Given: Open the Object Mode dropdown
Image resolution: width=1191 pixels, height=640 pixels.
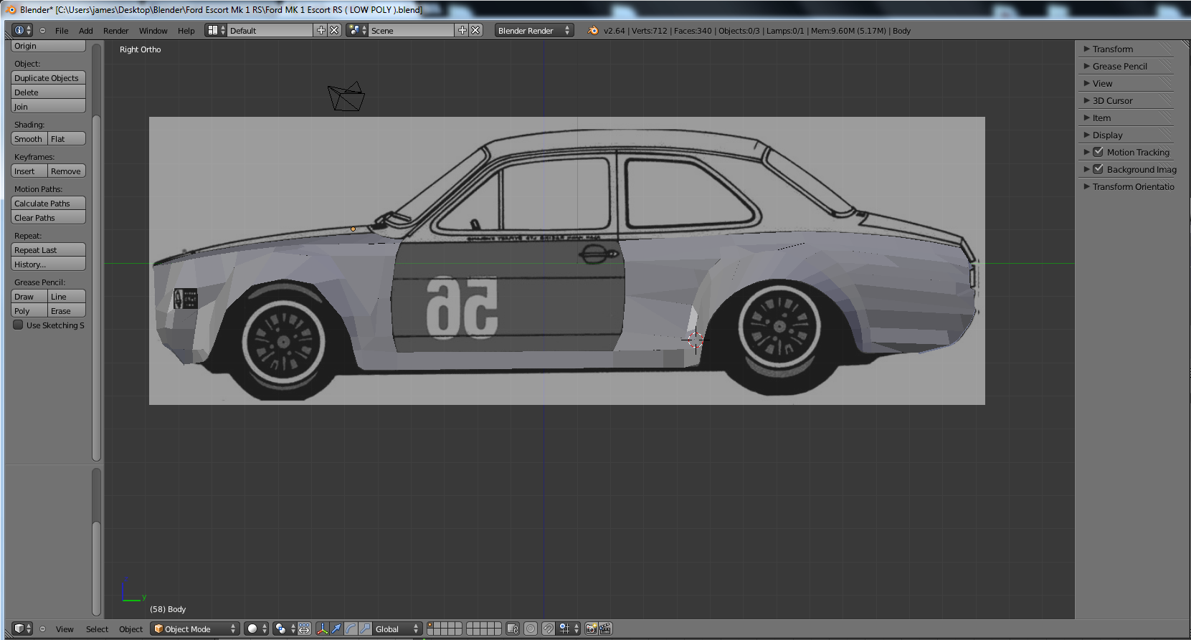Looking at the screenshot, I should (195, 629).
